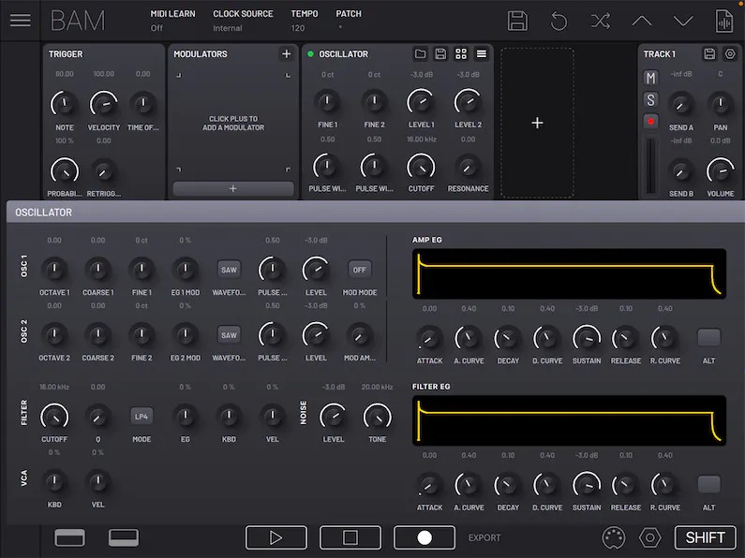Toggle the Amp EG ALT switch

[708, 338]
